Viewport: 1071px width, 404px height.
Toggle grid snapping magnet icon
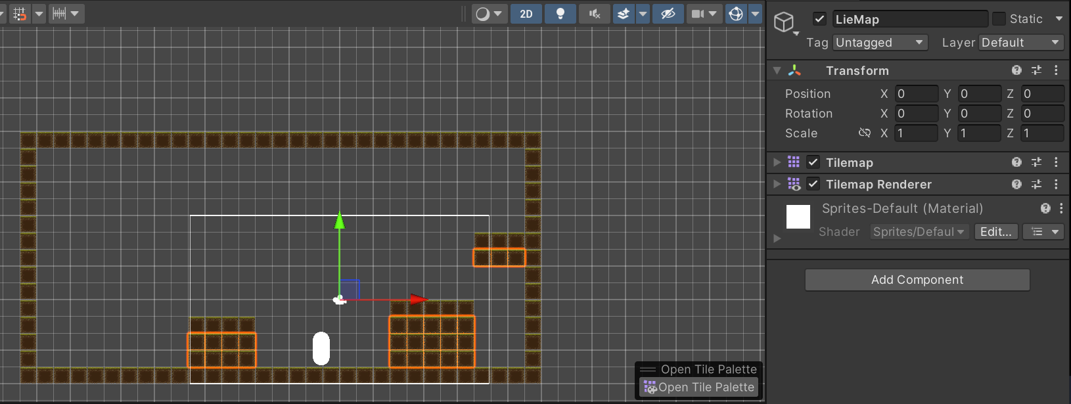point(20,14)
